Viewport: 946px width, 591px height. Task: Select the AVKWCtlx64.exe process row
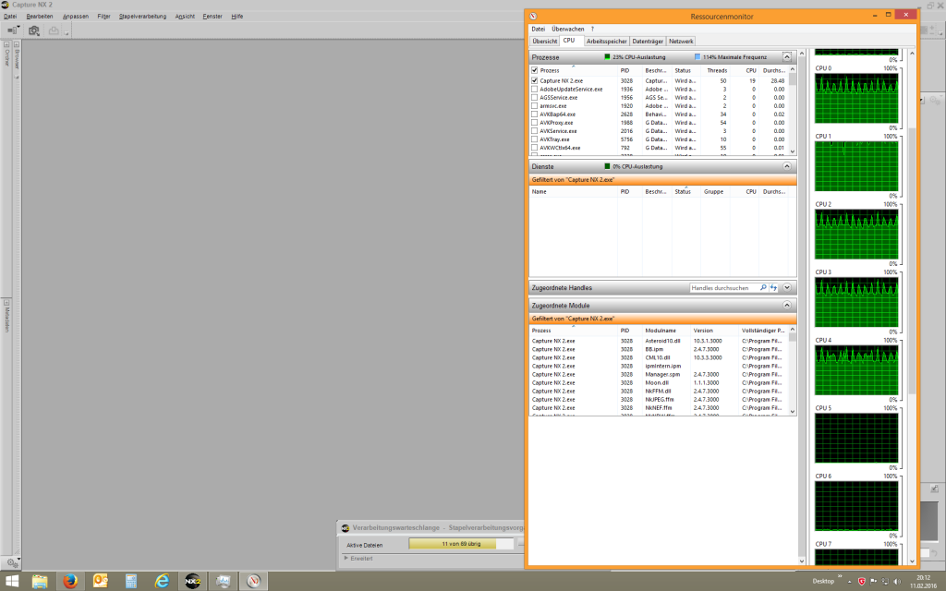coord(659,148)
